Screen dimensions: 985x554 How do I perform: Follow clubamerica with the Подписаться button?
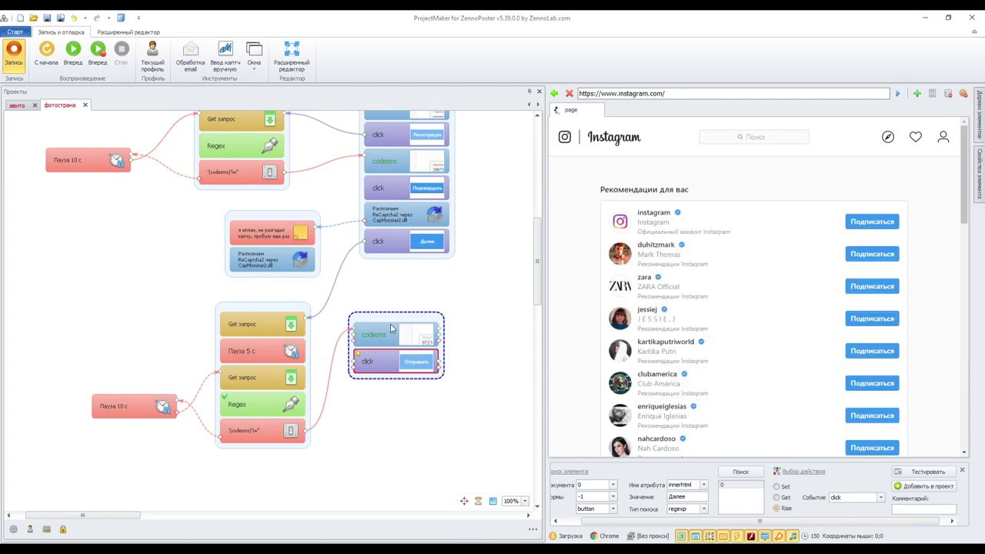click(872, 383)
